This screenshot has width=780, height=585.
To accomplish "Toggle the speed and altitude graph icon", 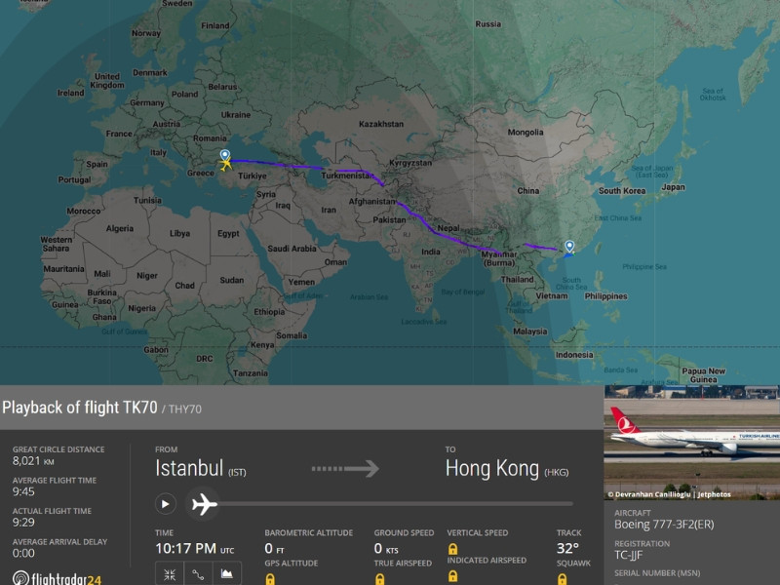I will [226, 574].
